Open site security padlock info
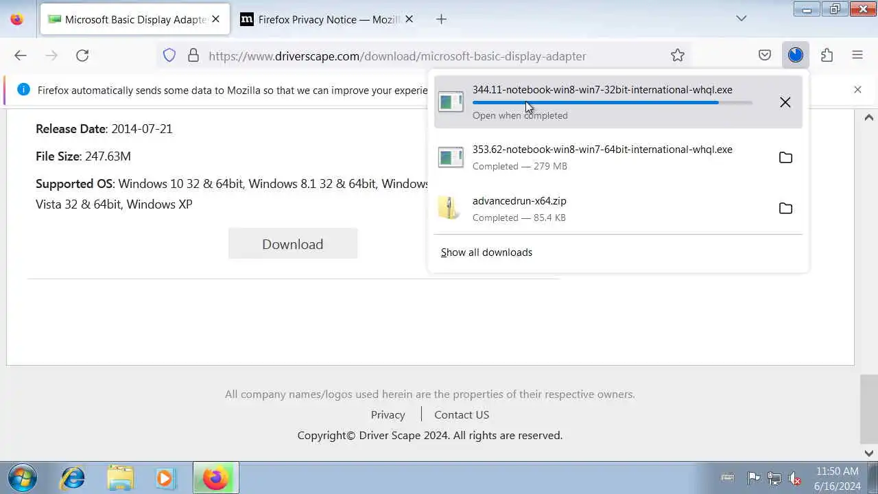 pyautogui.click(x=193, y=56)
